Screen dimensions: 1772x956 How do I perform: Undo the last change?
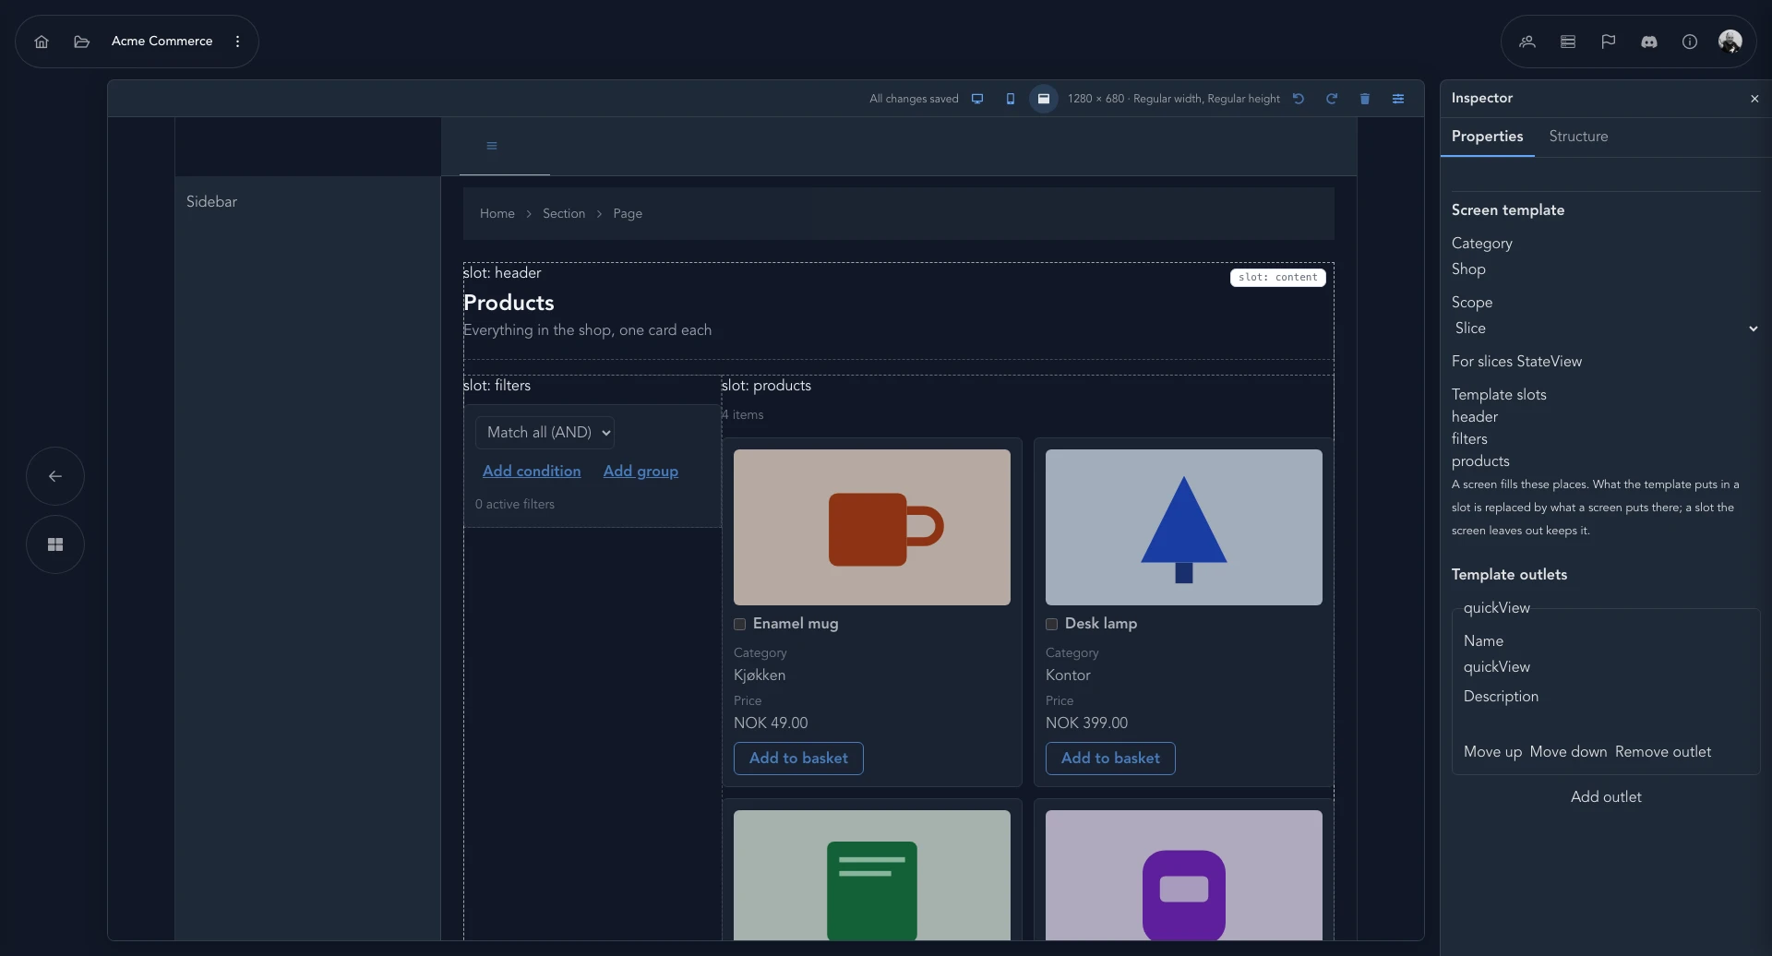(1299, 99)
